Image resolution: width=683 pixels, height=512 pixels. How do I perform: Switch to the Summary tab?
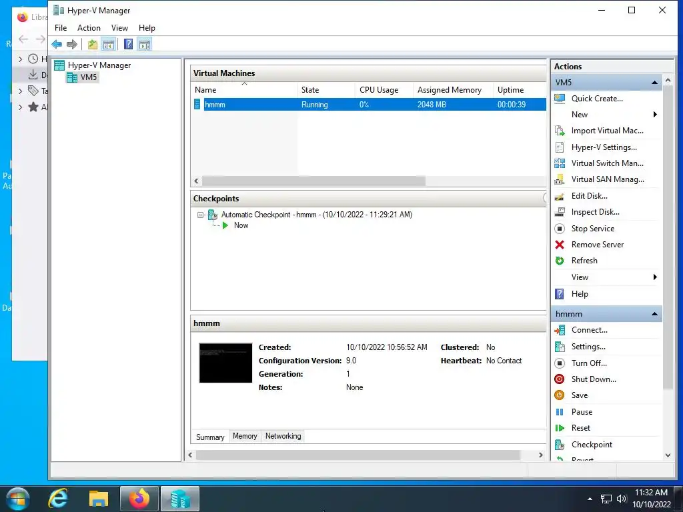click(210, 437)
